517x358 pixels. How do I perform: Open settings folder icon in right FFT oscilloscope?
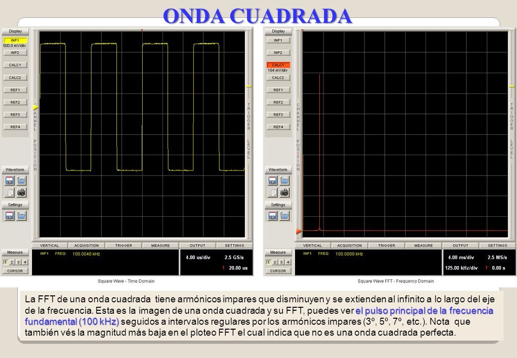pyautogui.click(x=284, y=216)
